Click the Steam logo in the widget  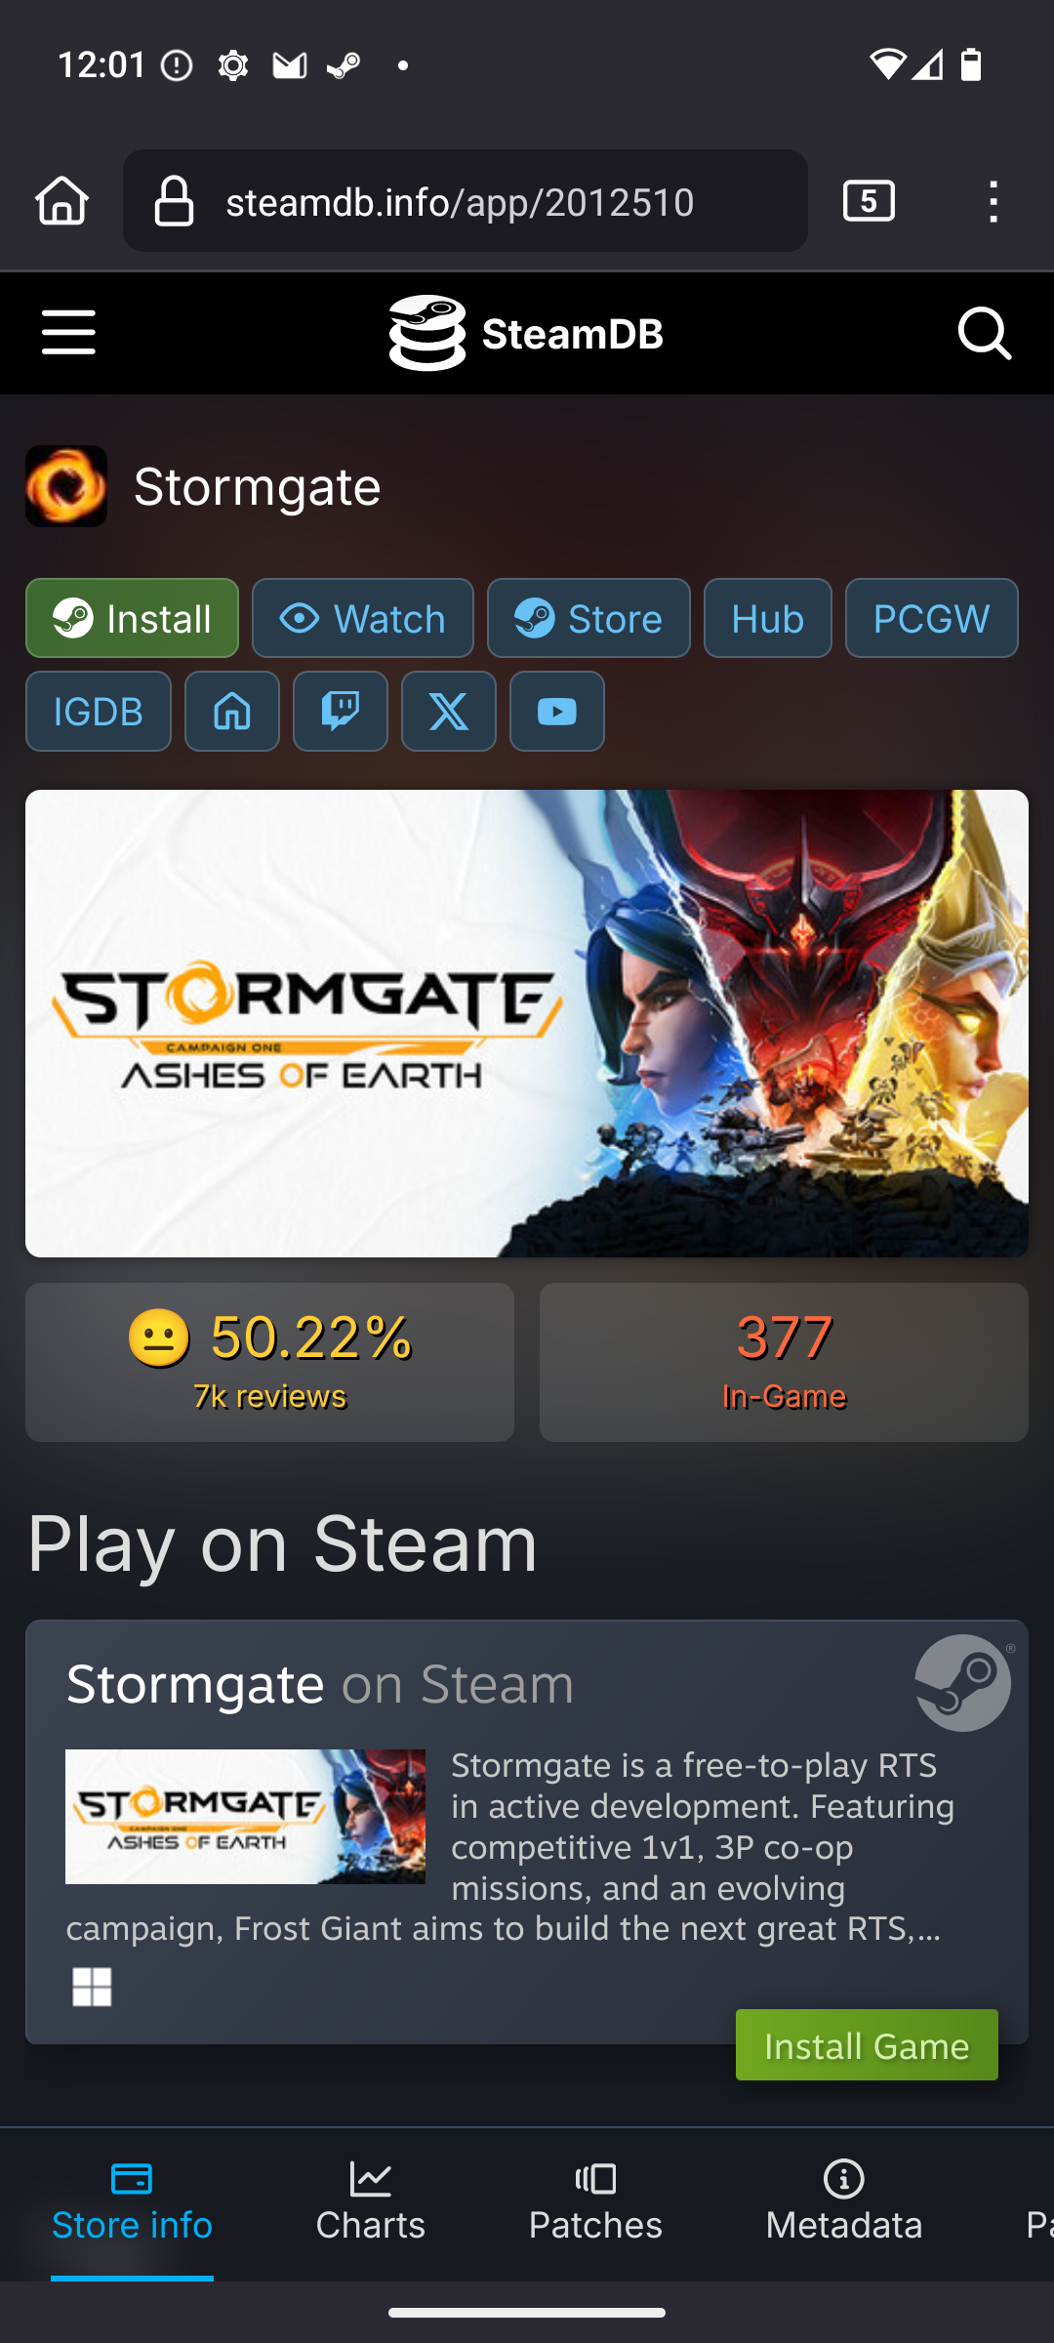[963, 1683]
